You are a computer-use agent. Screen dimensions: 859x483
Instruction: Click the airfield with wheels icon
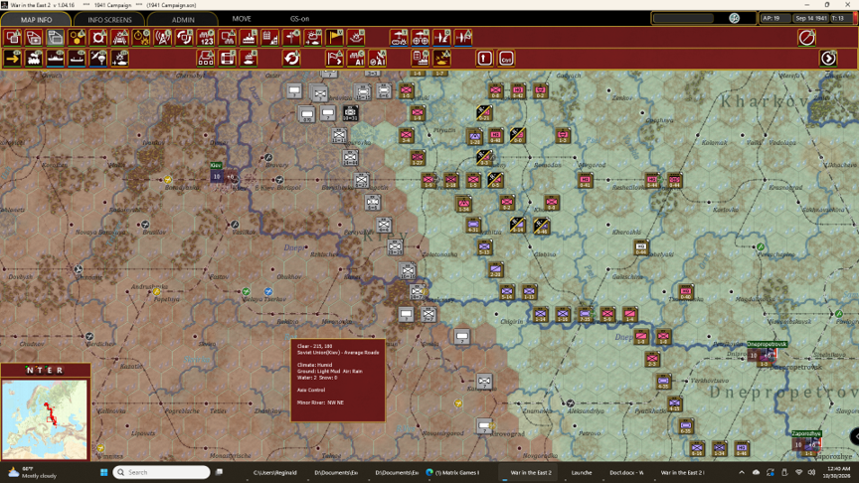click(x=421, y=38)
